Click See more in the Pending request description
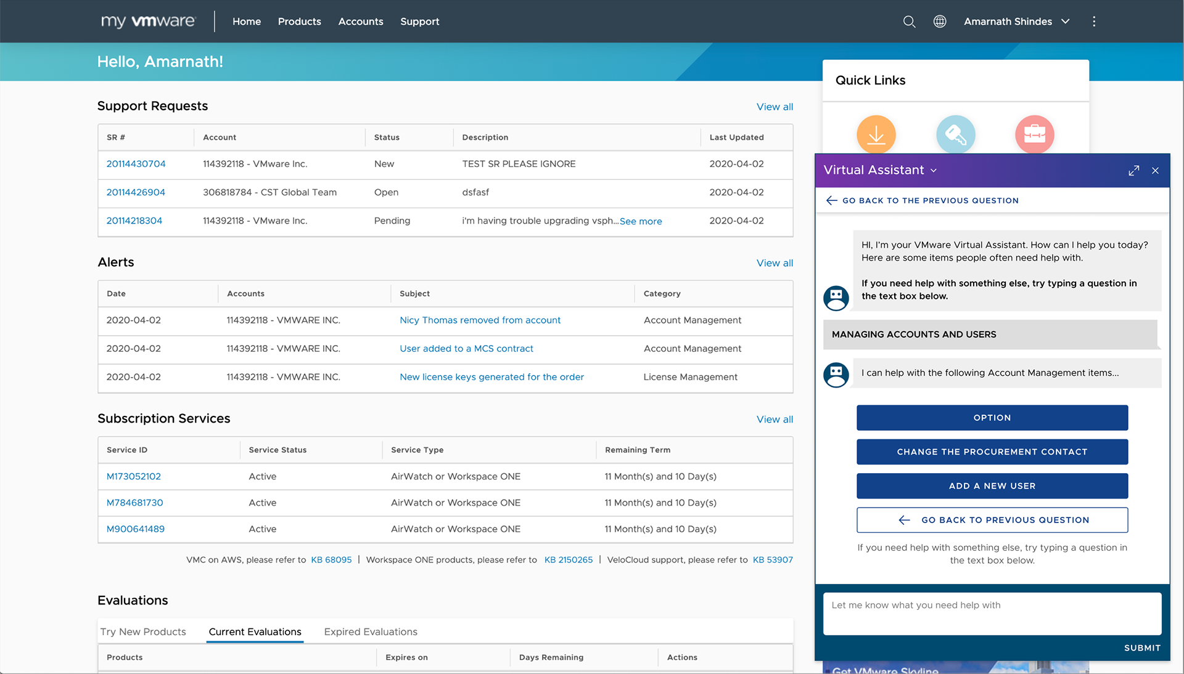This screenshot has height=674, width=1184. 641,221
